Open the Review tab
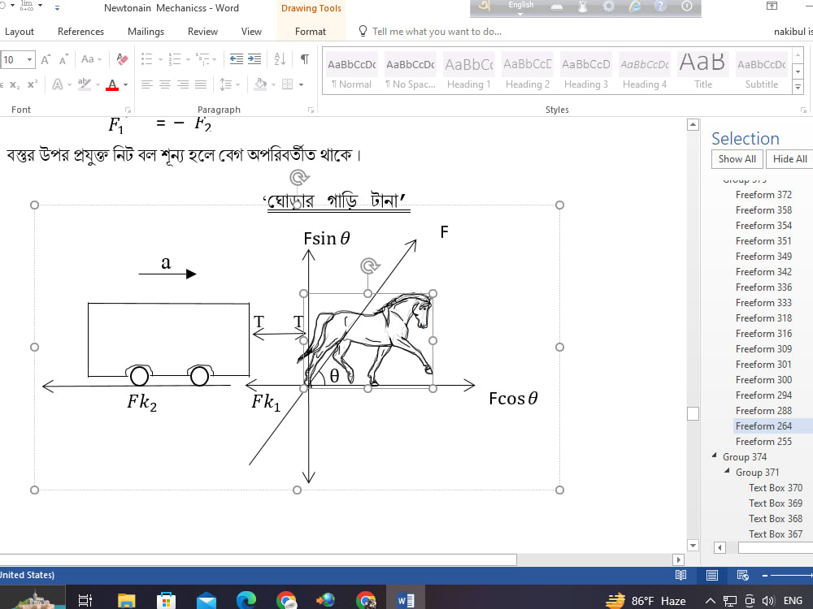This screenshot has width=813, height=609. (202, 32)
